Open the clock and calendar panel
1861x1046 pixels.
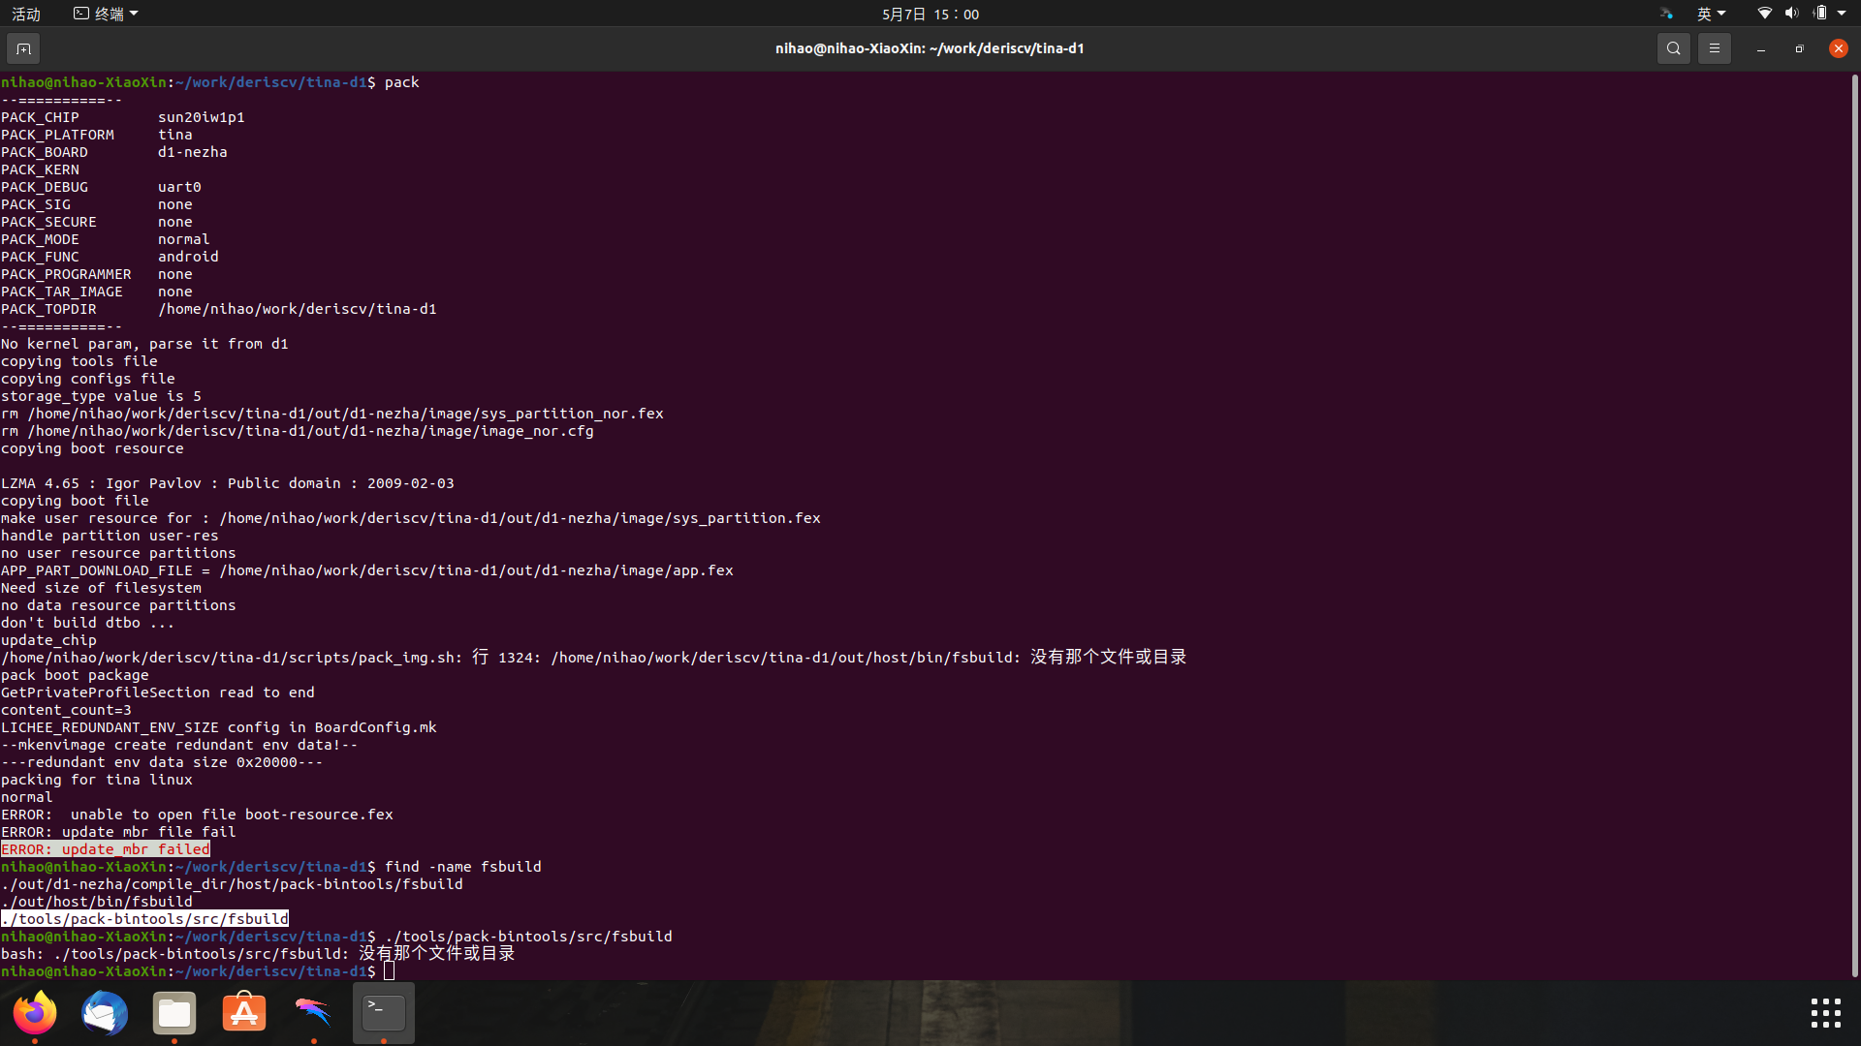pos(930,14)
